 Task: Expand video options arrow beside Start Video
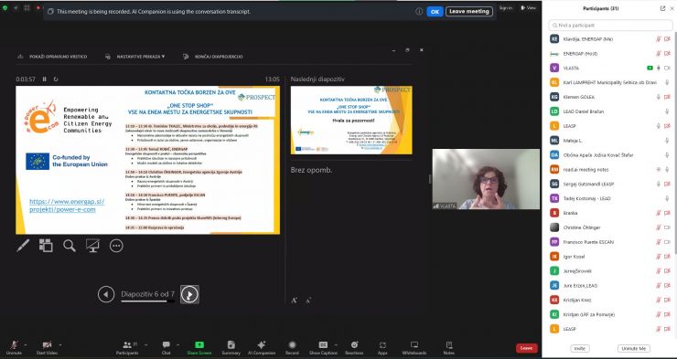[59, 344]
